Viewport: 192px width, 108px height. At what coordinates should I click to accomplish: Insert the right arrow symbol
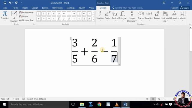coord(74,13)
